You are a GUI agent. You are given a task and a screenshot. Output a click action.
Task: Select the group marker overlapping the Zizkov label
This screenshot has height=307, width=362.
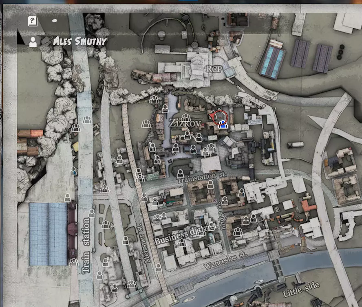point(186,118)
